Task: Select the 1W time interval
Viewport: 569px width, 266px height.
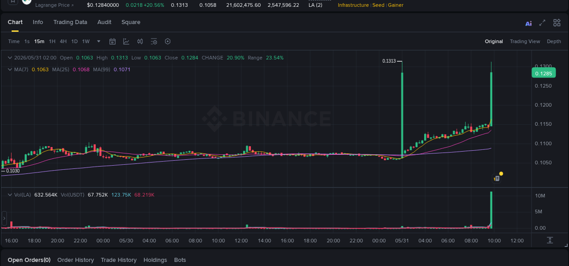Action: (x=86, y=41)
